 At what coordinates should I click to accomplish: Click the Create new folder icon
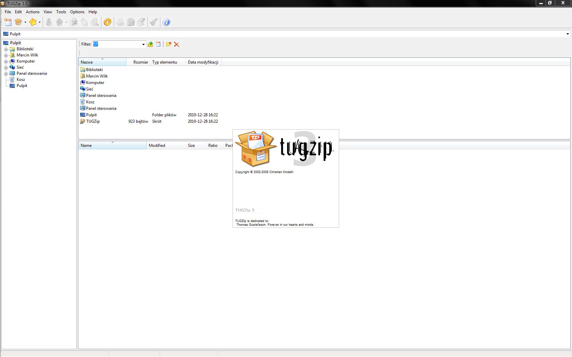169,44
